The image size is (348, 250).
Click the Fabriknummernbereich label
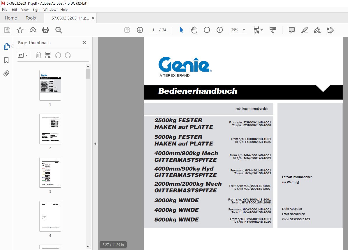pyautogui.click(x=252, y=109)
